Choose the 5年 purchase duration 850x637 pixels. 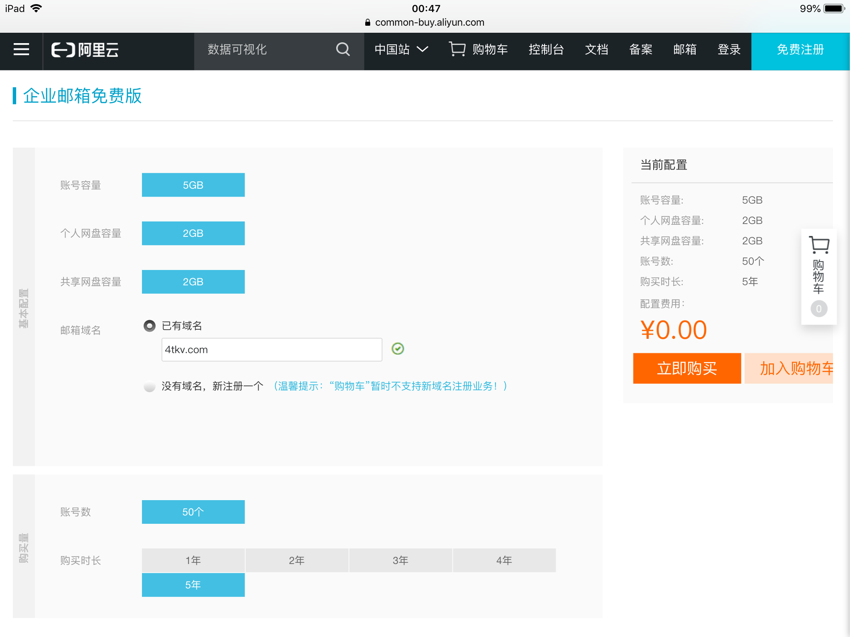click(x=193, y=585)
